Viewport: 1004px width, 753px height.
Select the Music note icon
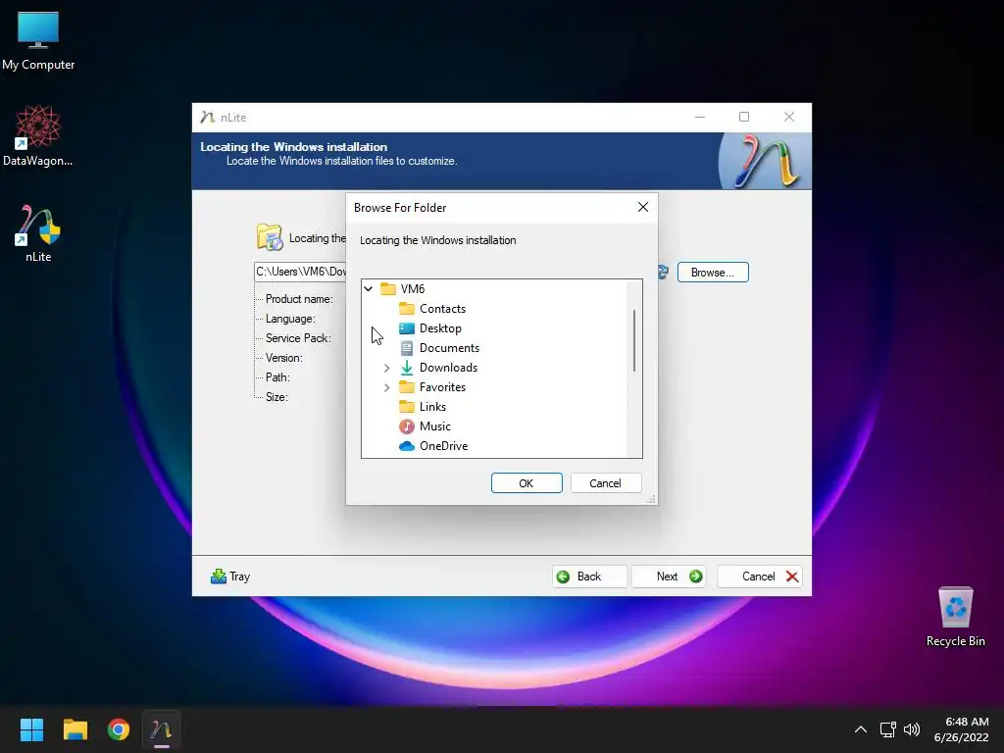click(x=407, y=427)
